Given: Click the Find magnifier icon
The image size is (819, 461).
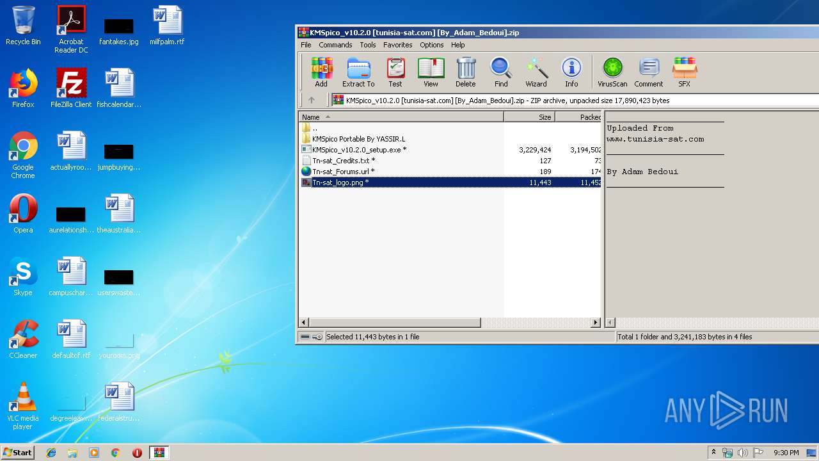Looking at the screenshot, I should click(501, 72).
